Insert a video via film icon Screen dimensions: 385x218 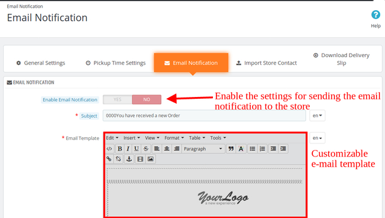click(140, 159)
